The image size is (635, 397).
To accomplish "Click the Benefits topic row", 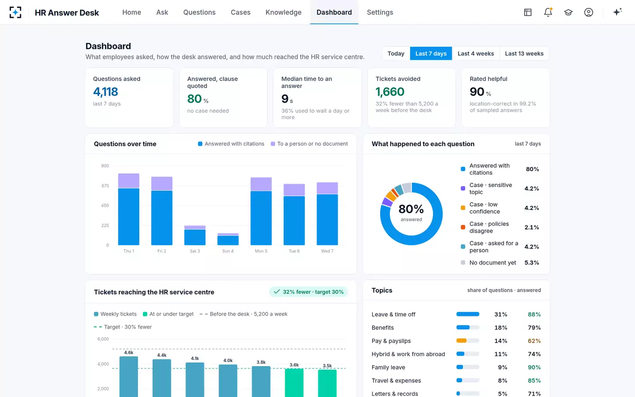I will point(456,327).
